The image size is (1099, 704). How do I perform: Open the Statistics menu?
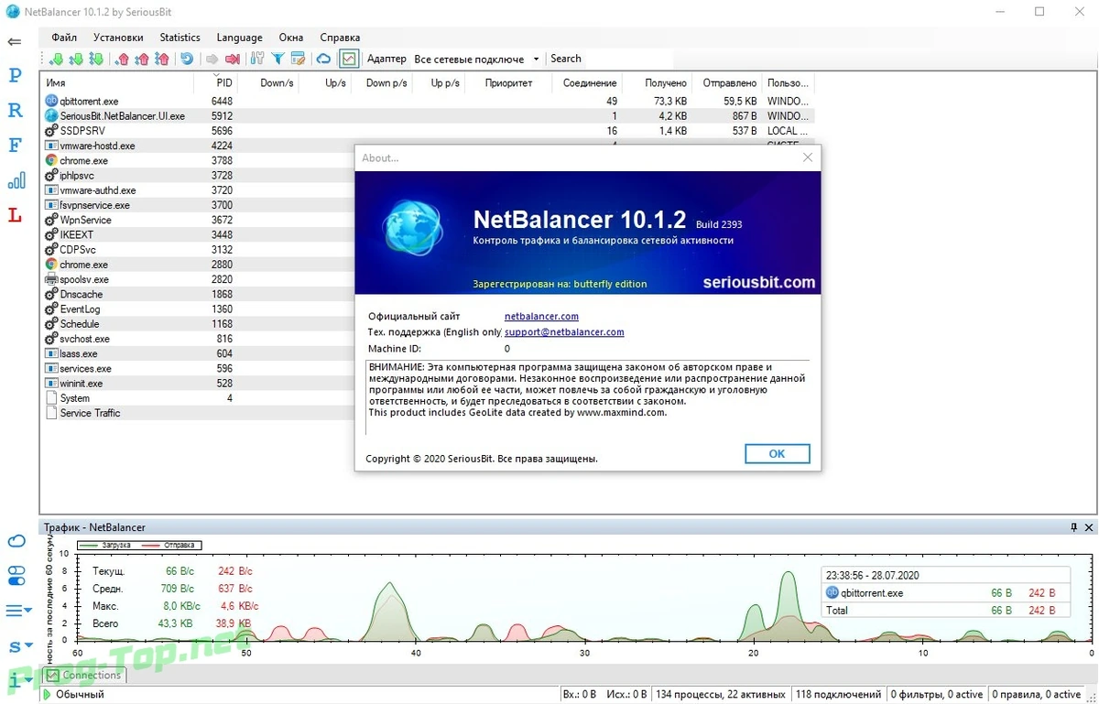click(180, 38)
